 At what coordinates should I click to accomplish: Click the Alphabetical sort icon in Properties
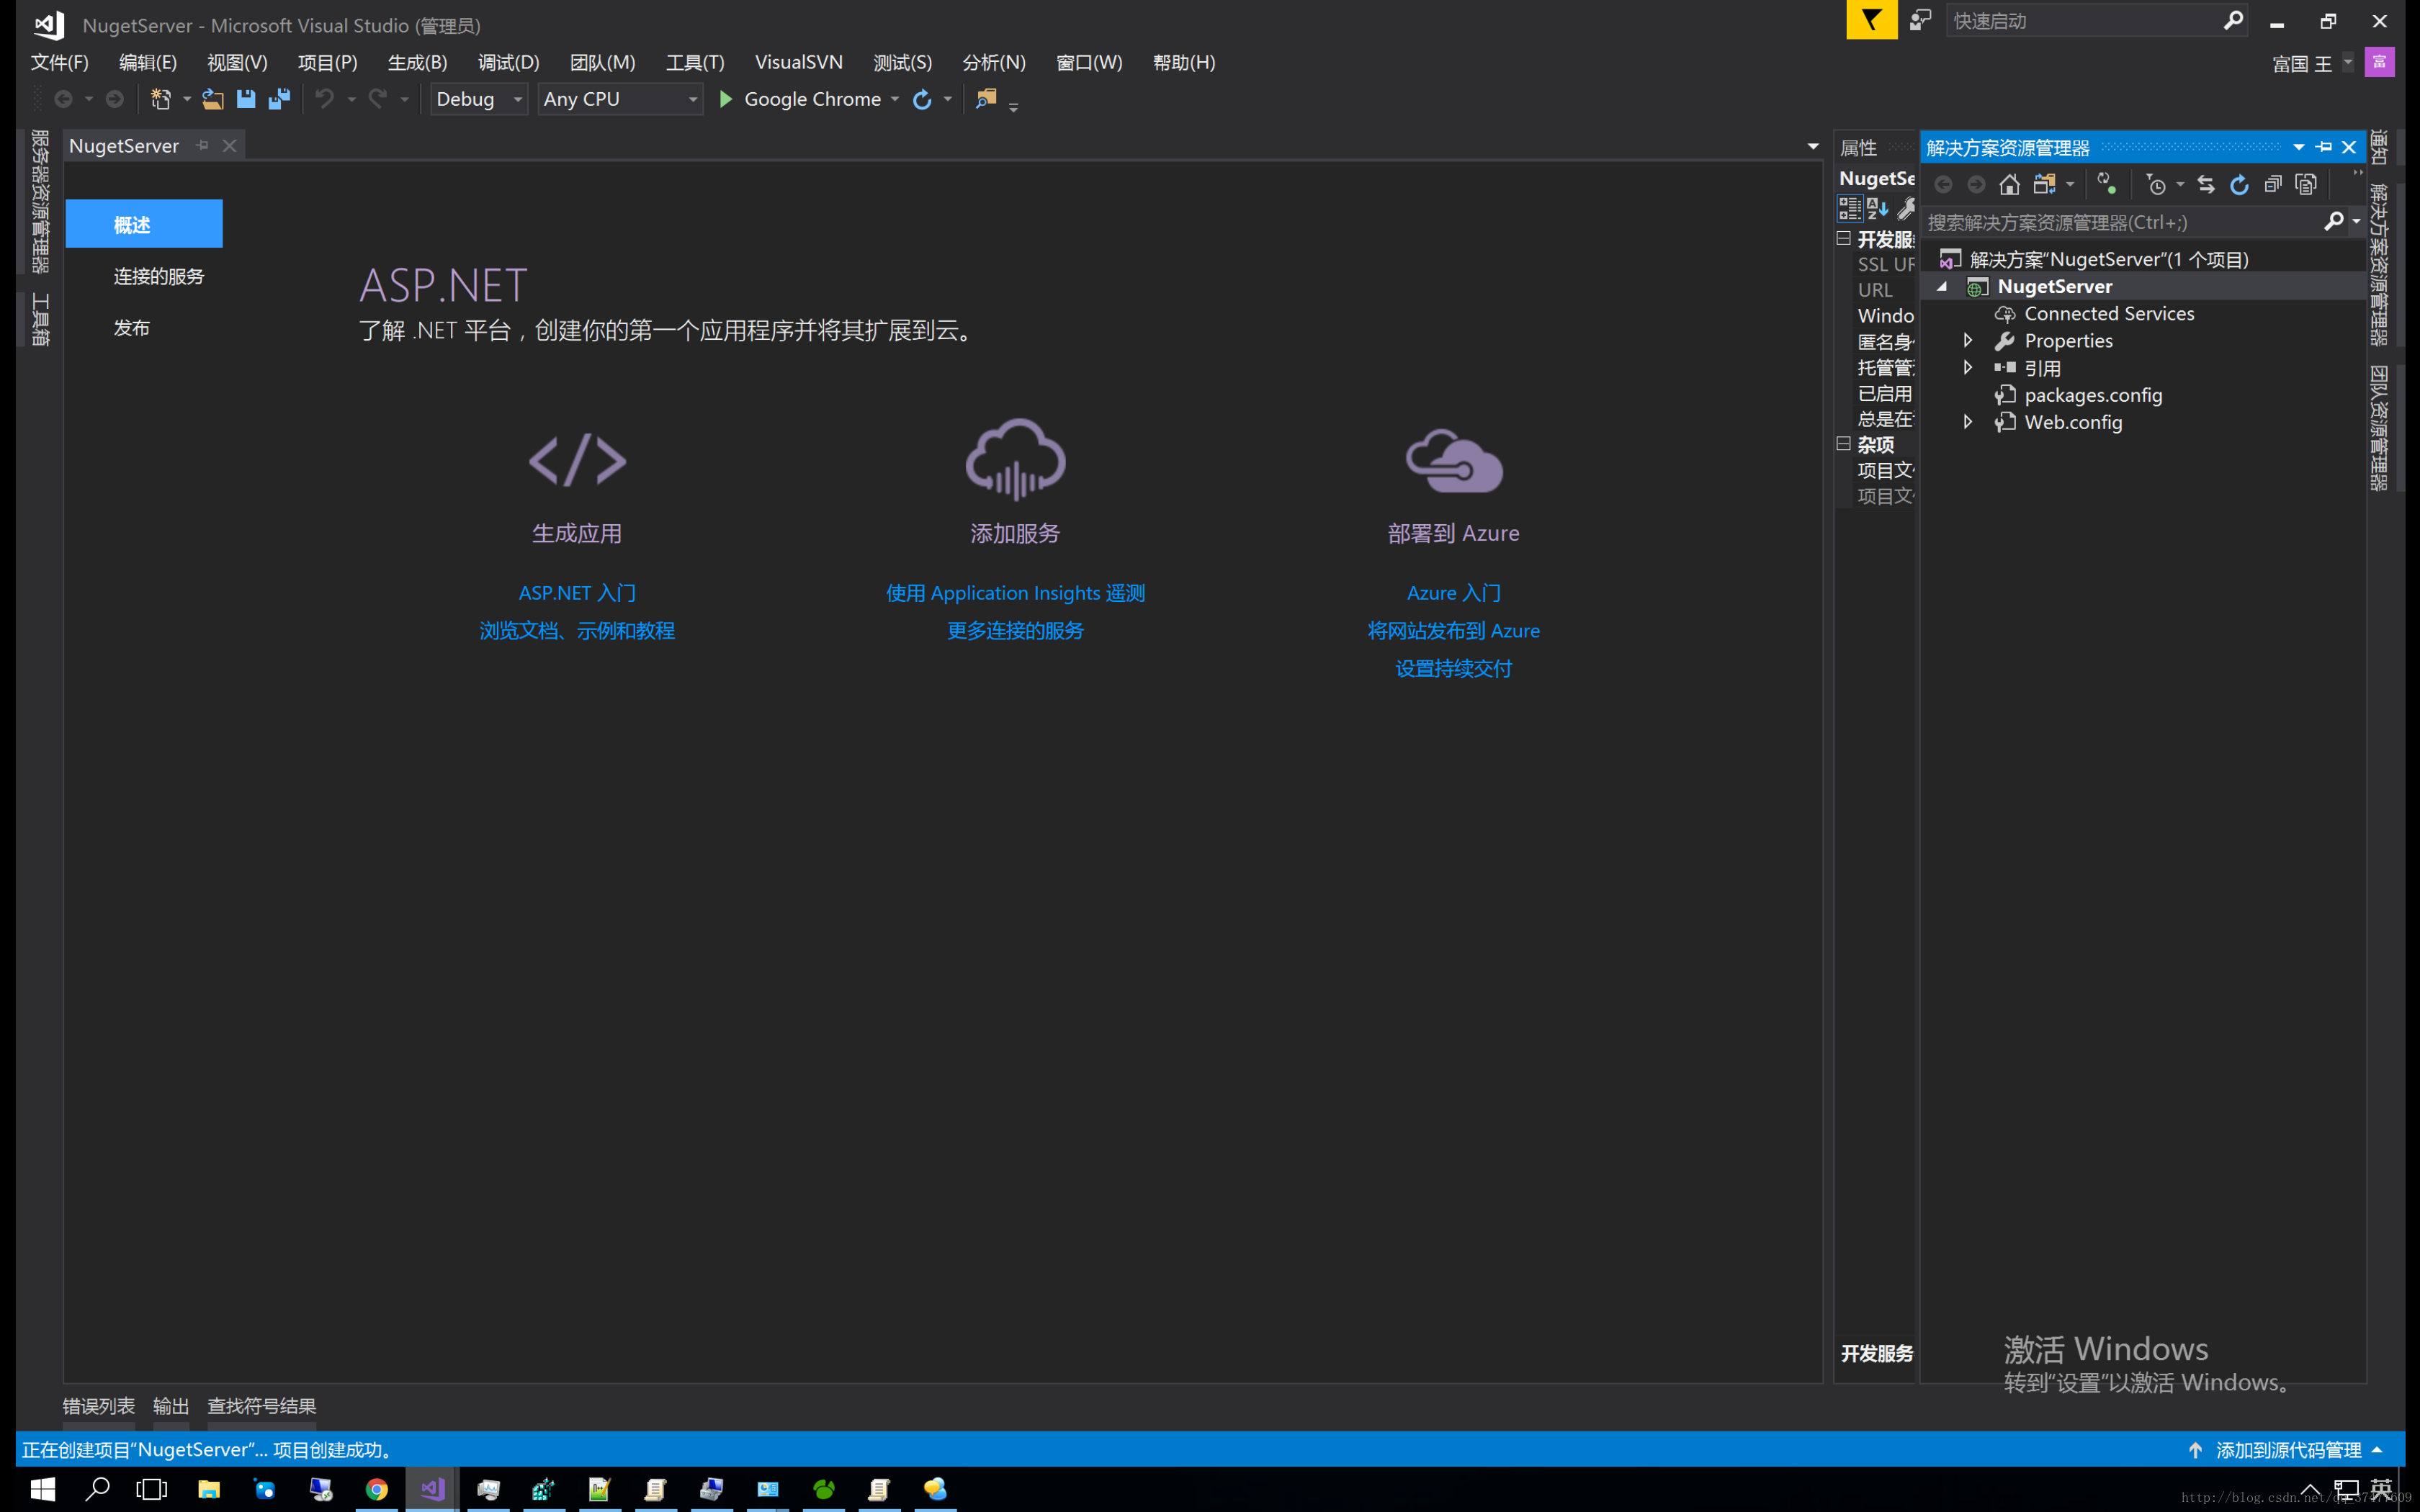tap(1877, 208)
